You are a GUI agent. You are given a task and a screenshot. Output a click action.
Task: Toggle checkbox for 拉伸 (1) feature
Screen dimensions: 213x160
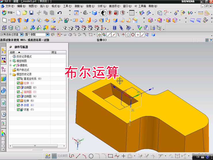pos(18,83)
